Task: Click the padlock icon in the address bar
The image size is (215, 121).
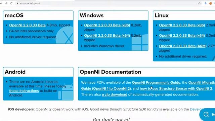Action: [x=17, y=3]
